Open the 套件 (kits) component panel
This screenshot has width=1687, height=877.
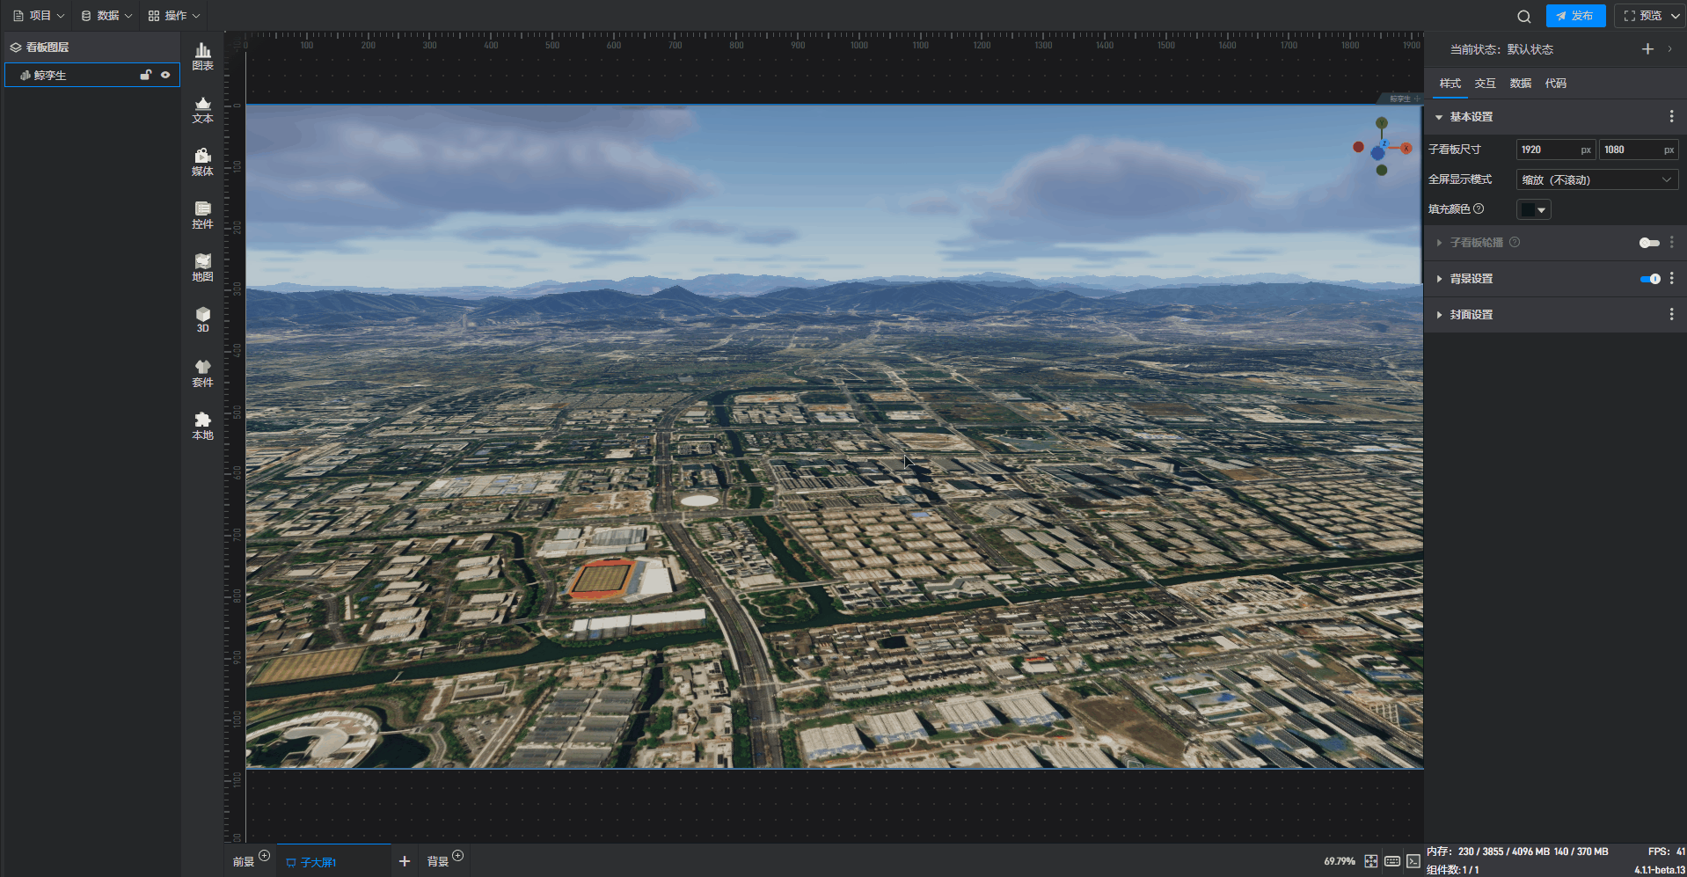click(x=202, y=374)
